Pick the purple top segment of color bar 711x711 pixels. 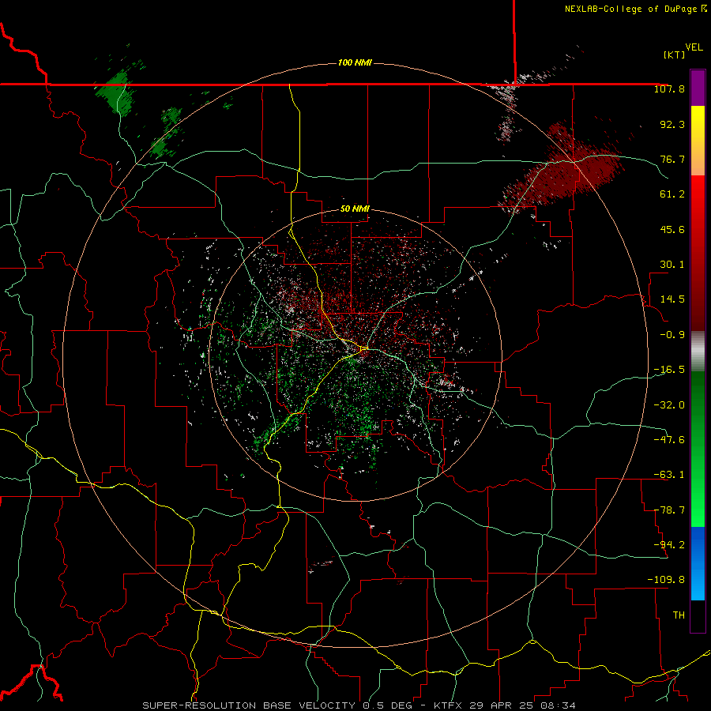(x=698, y=88)
